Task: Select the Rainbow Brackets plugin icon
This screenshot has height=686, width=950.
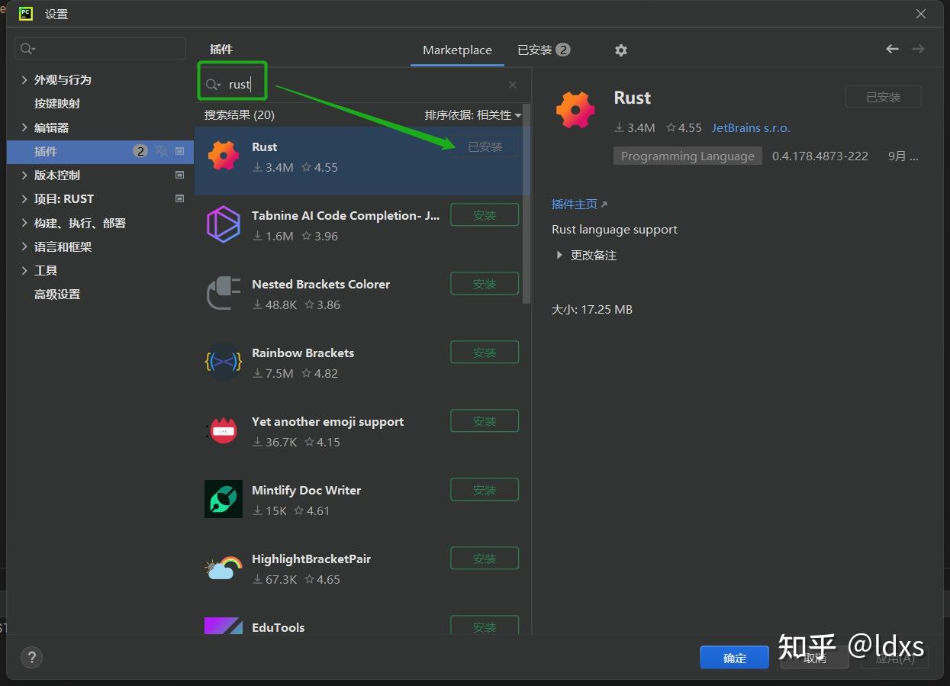Action: [223, 361]
